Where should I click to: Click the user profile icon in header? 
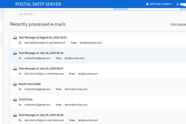pyautogui.click(x=178, y=4)
